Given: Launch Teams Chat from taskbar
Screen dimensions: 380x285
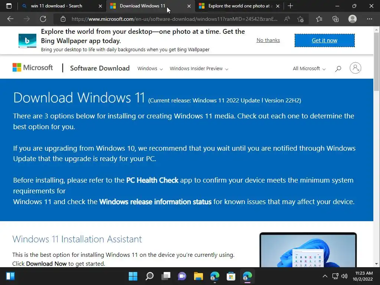Looking at the screenshot, I should point(182,276).
